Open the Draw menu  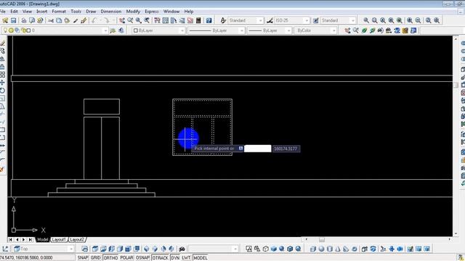click(x=91, y=12)
